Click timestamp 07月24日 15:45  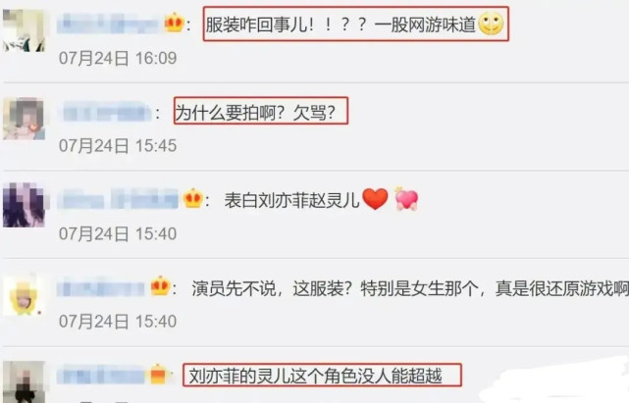click(118, 145)
